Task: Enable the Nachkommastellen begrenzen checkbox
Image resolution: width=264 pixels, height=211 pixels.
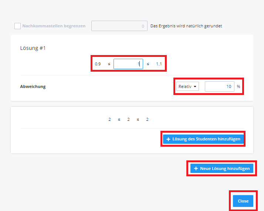Action: 17,26
